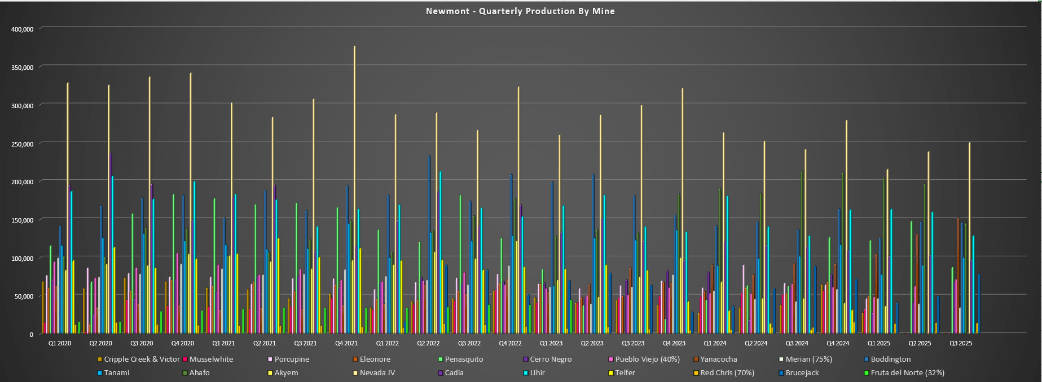The width and height of the screenshot is (1042, 382).
Task: Select the Pueblo Viejo (40%) legend entry
Action: [644, 359]
